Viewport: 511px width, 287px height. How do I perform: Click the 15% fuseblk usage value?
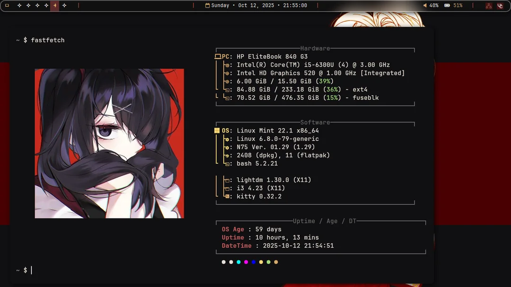click(x=332, y=98)
